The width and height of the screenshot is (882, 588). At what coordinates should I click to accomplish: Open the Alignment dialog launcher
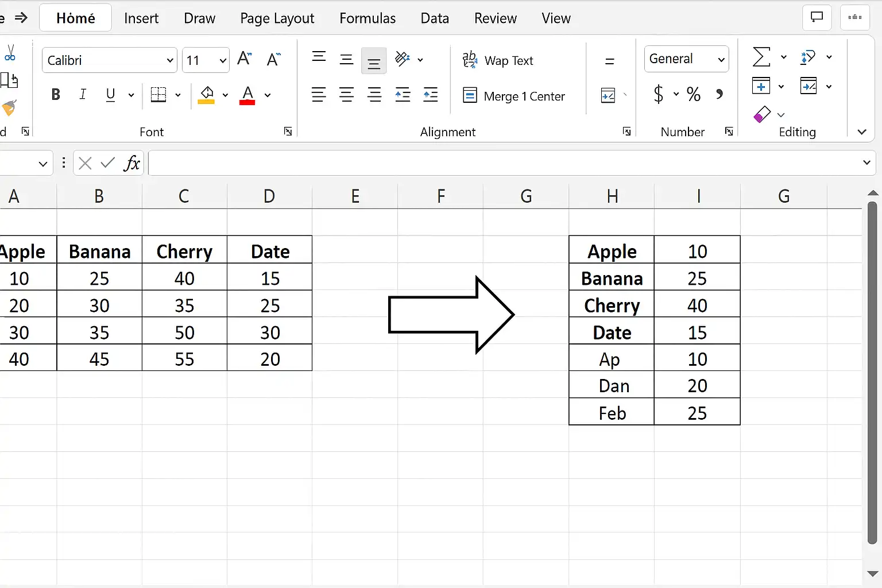pos(626,131)
